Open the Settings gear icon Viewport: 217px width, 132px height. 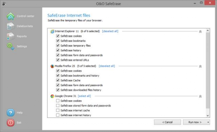pos(10,46)
